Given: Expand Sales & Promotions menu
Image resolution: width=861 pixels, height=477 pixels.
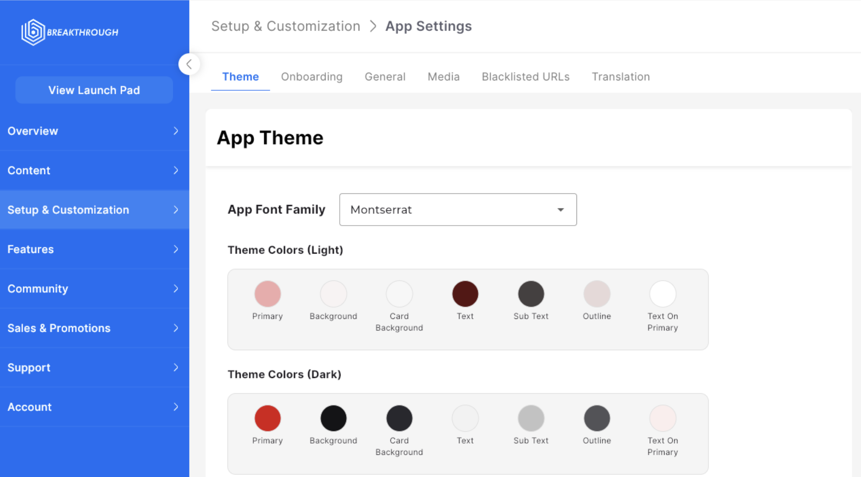Looking at the screenshot, I should 94,328.
